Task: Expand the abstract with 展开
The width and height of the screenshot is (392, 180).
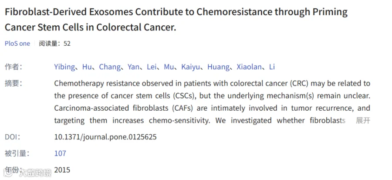Action: [x=363, y=120]
